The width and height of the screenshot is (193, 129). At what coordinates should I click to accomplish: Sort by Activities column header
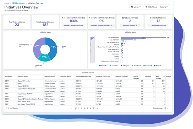coord(148,77)
